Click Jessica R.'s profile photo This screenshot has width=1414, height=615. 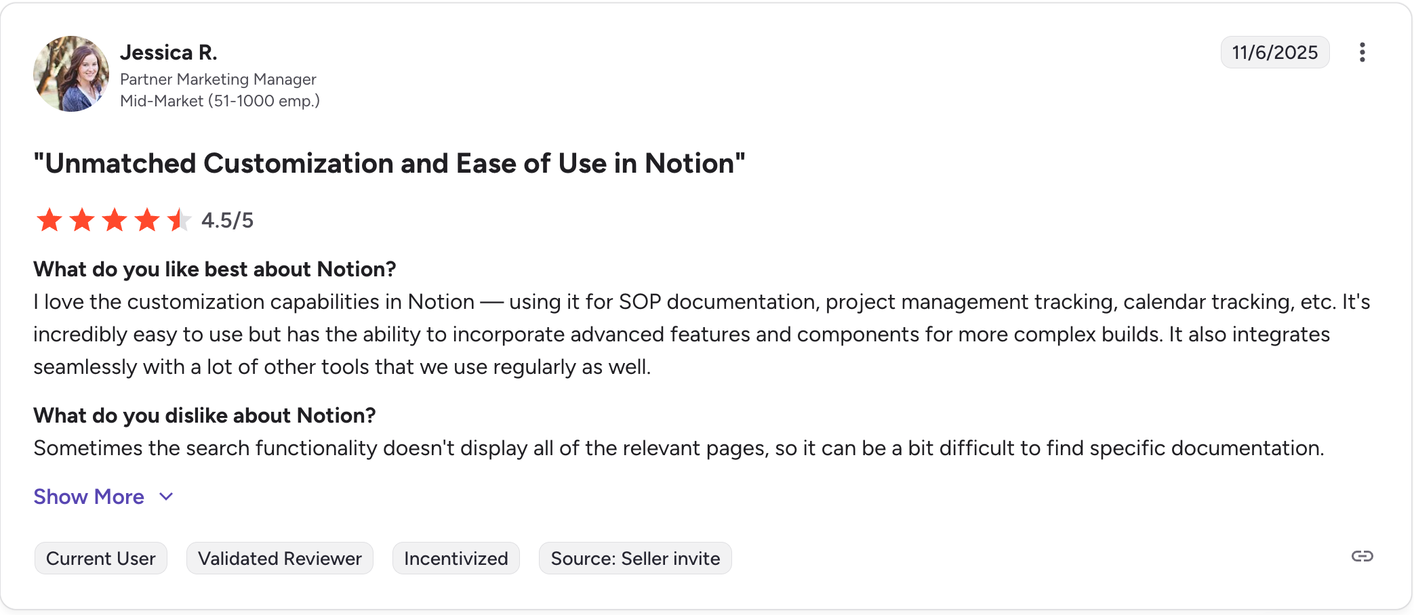[x=71, y=74]
